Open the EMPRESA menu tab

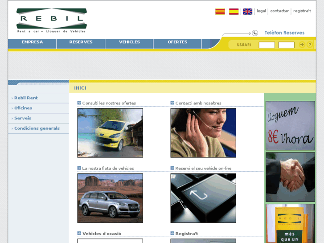click(x=32, y=43)
